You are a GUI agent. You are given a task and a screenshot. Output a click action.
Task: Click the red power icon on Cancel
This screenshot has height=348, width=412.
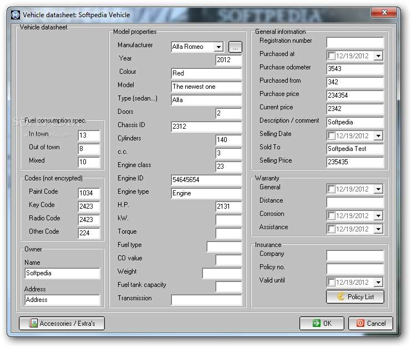click(360, 323)
